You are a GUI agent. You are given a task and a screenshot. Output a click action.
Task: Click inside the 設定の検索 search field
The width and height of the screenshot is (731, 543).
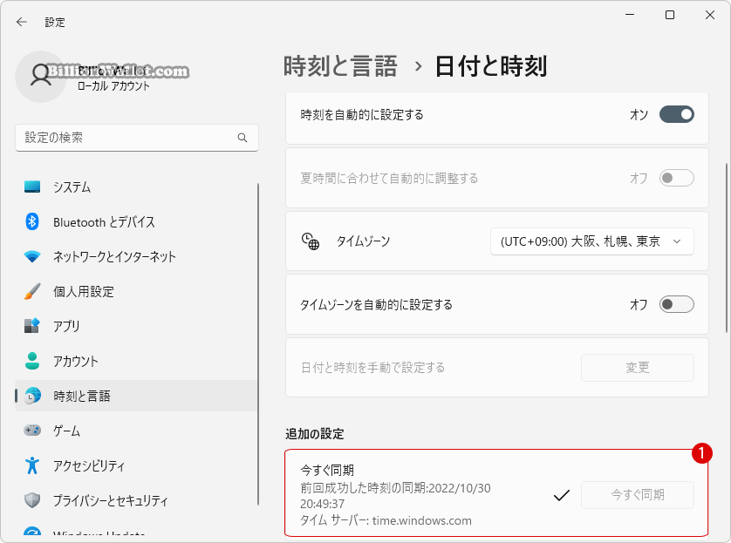131,138
